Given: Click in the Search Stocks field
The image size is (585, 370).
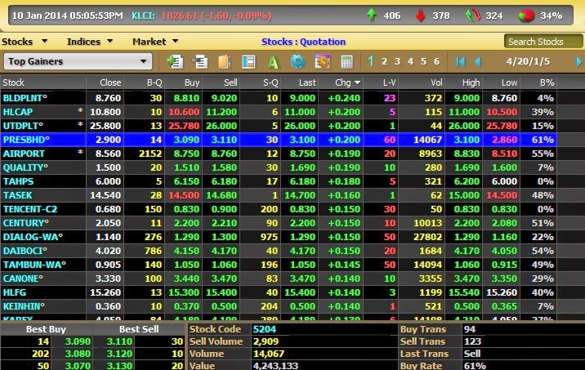Looking at the screenshot, I should (x=543, y=42).
